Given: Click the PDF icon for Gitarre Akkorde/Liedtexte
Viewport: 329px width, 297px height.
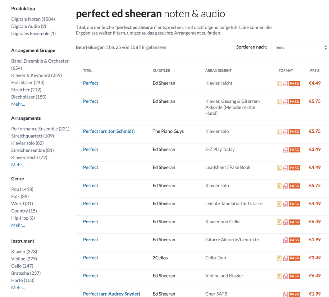Looking at the screenshot, I should (x=285, y=240).
